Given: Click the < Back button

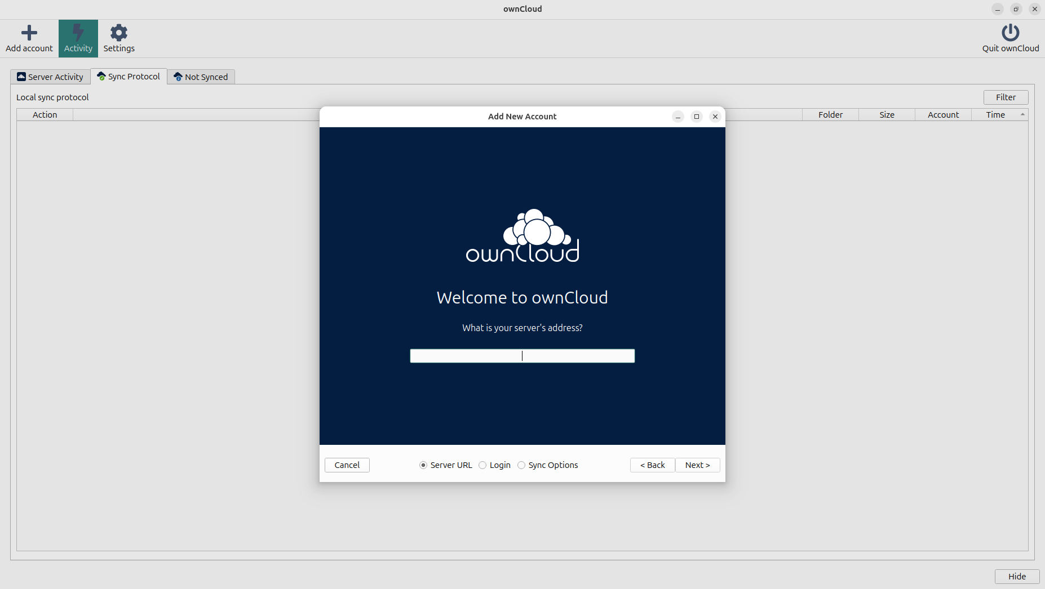Looking at the screenshot, I should tap(652, 465).
